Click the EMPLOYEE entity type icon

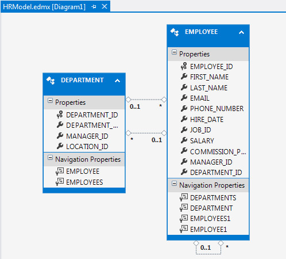pos(175,32)
